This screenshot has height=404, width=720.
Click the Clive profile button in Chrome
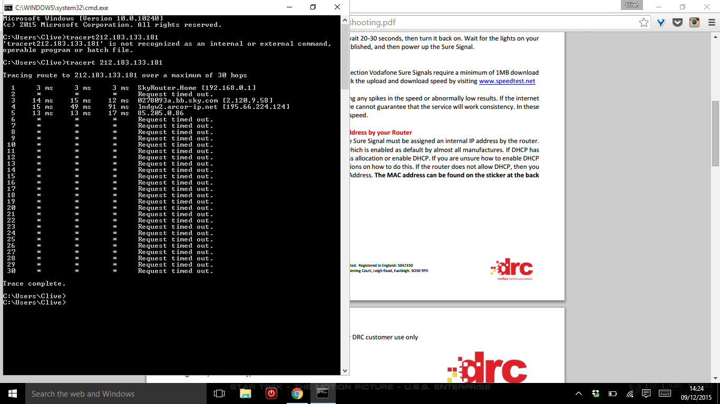point(632,5)
